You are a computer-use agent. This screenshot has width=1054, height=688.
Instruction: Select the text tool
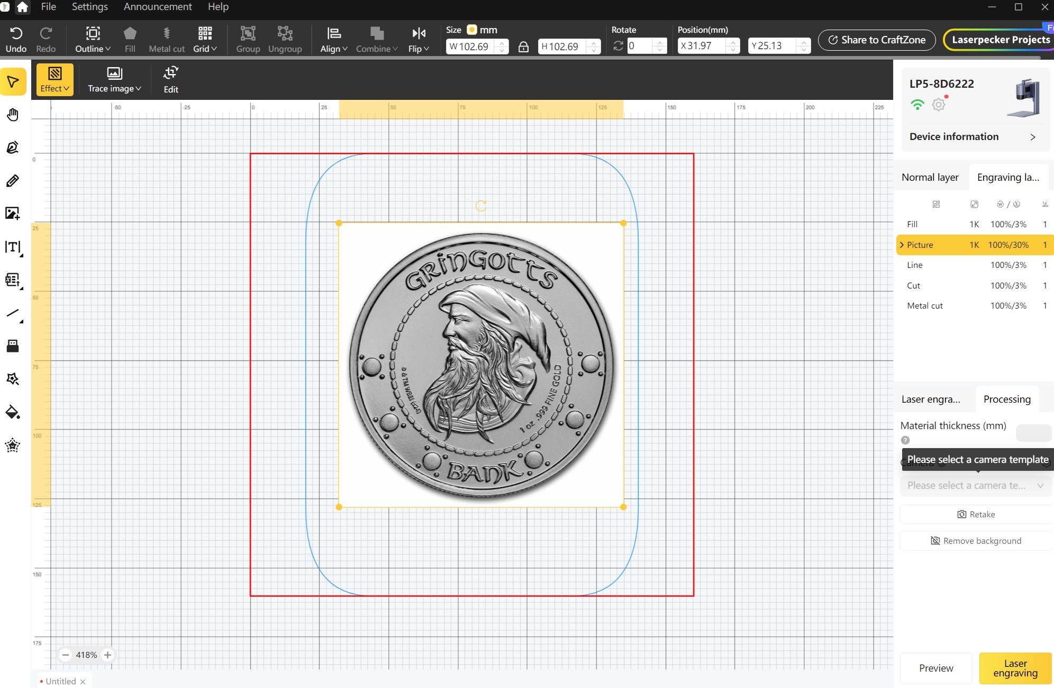point(13,247)
